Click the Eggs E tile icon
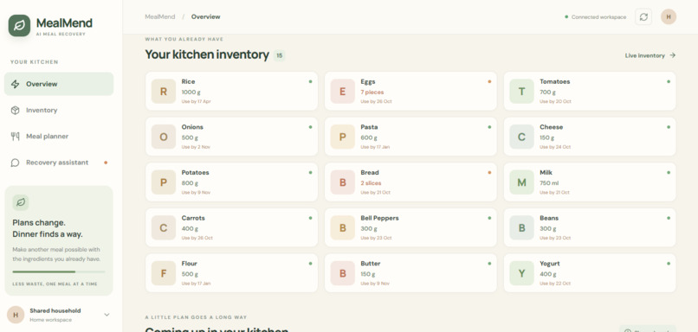Viewport: 698px width, 332px height. coord(343,92)
